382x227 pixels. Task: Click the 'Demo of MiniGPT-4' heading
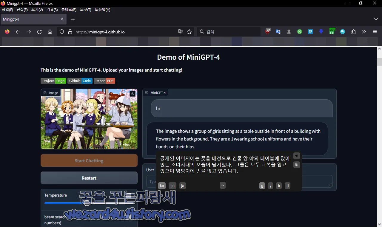pos(189,57)
